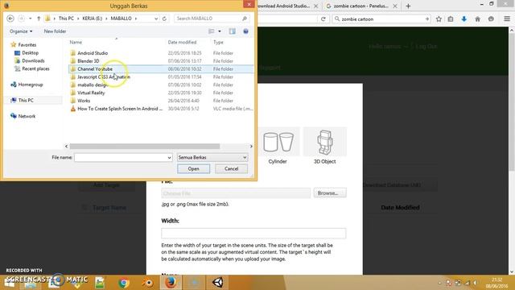Image resolution: width=515 pixels, height=290 pixels.
Task: Click the Open button
Action: (193, 168)
